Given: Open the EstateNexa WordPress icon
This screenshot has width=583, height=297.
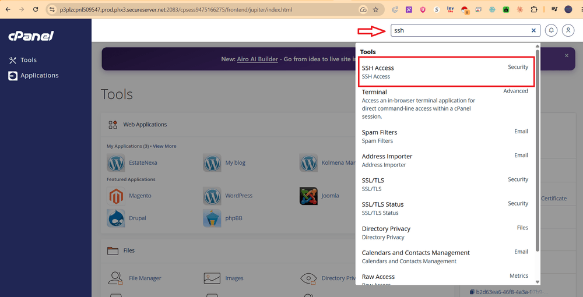Looking at the screenshot, I should tap(116, 162).
